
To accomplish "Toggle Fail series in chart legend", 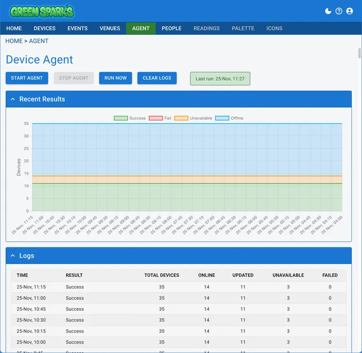I will [x=160, y=118].
